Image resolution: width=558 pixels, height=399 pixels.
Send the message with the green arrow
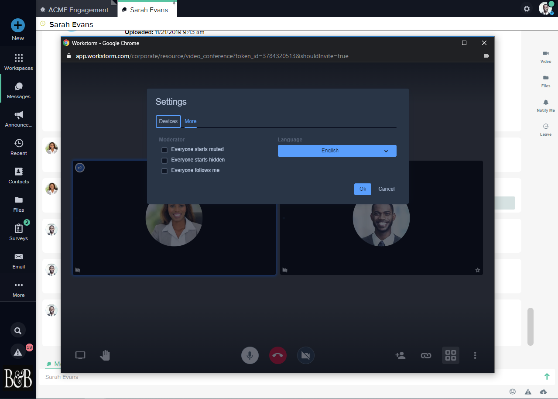coord(547,376)
